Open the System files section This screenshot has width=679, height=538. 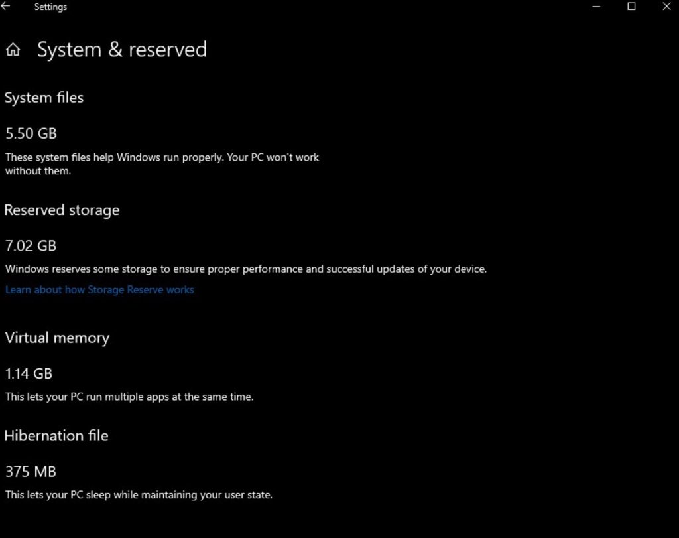coord(44,98)
